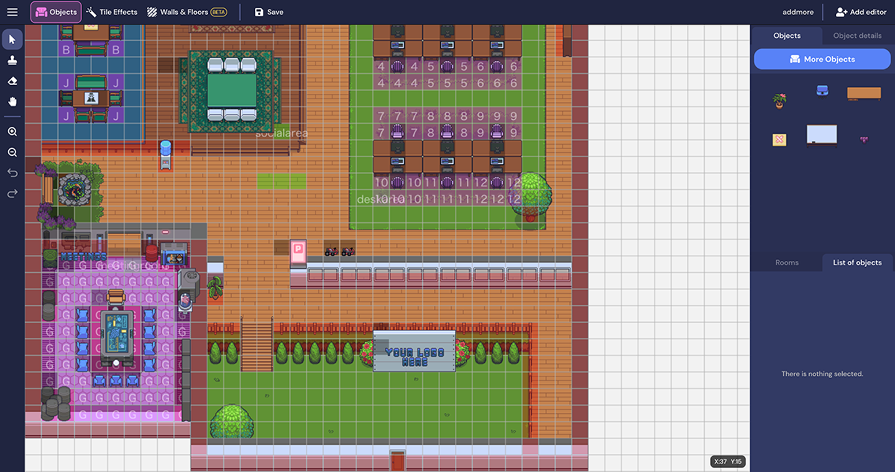Select the Objects mode button
Image resolution: width=895 pixels, height=472 pixels.
56,12
